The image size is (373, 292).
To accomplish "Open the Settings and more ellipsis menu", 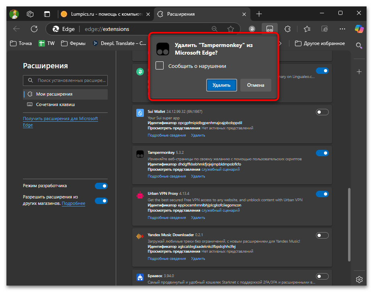I will (342, 29).
